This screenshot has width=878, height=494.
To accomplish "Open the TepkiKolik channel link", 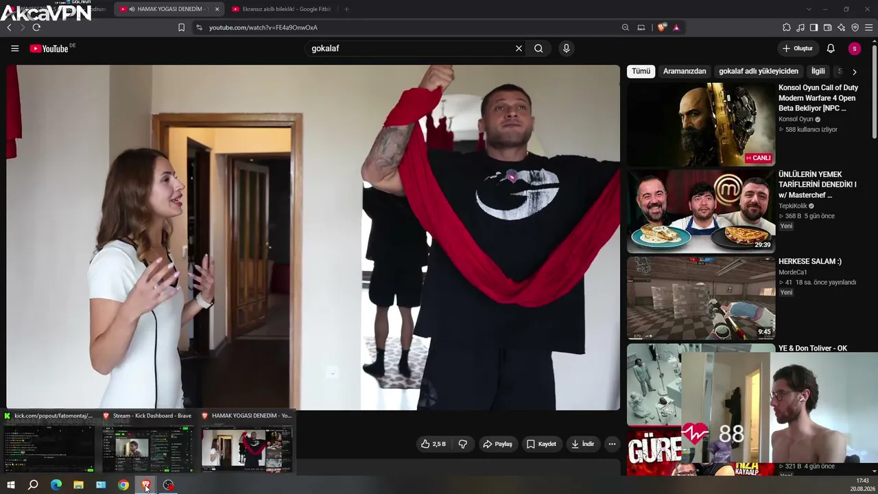I will [793, 206].
